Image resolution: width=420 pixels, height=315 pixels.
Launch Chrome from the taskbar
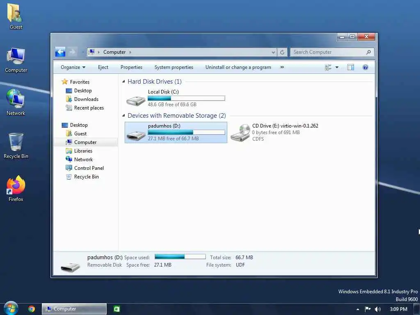pos(32,309)
